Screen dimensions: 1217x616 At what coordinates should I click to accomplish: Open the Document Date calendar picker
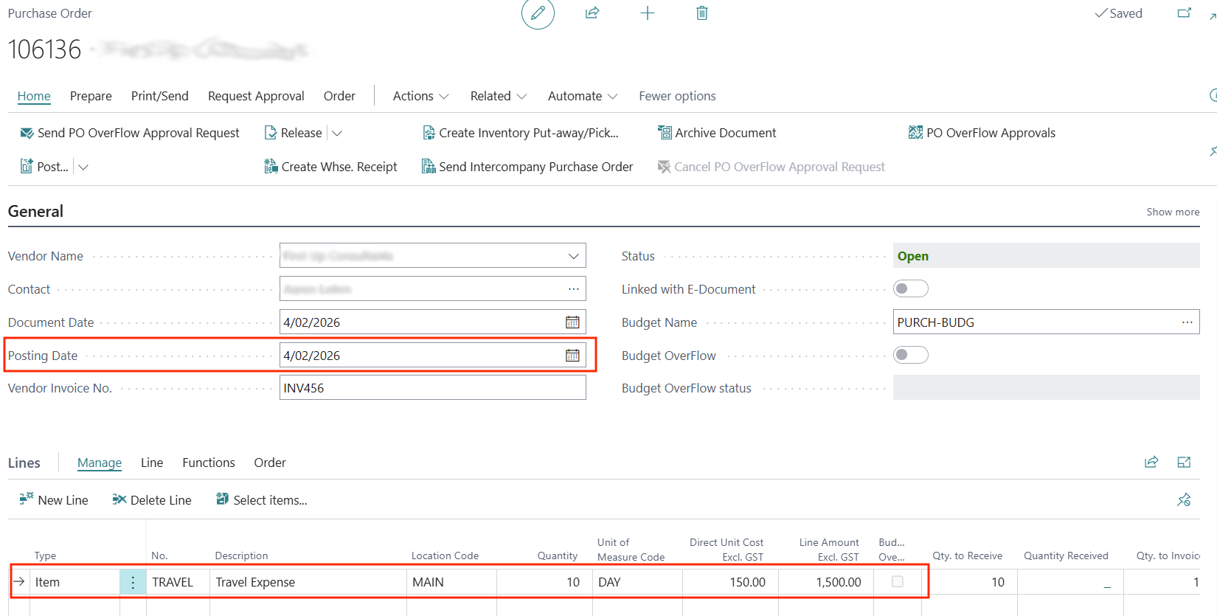[x=572, y=322]
